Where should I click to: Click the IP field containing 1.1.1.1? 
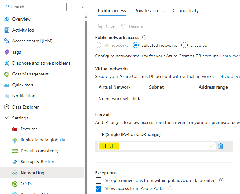point(157,146)
